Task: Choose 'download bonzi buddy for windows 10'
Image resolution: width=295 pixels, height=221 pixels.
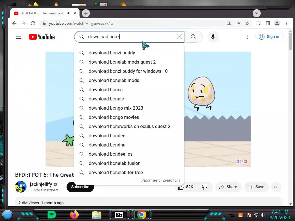Action: (129, 71)
